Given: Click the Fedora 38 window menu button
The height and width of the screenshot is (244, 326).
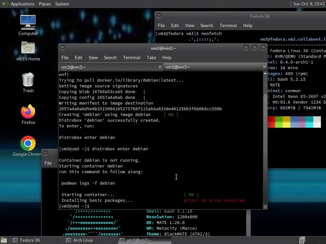Looking at the screenshot, I should point(159,16).
